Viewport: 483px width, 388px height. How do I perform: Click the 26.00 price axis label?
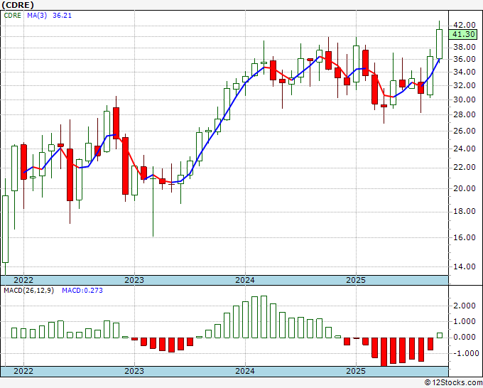(x=465, y=131)
